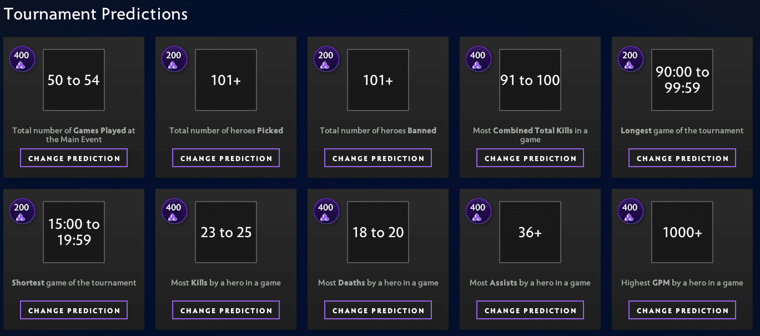Select the '36+' Most Assists value box
Viewport: 760px width, 336px height.
[x=530, y=232]
